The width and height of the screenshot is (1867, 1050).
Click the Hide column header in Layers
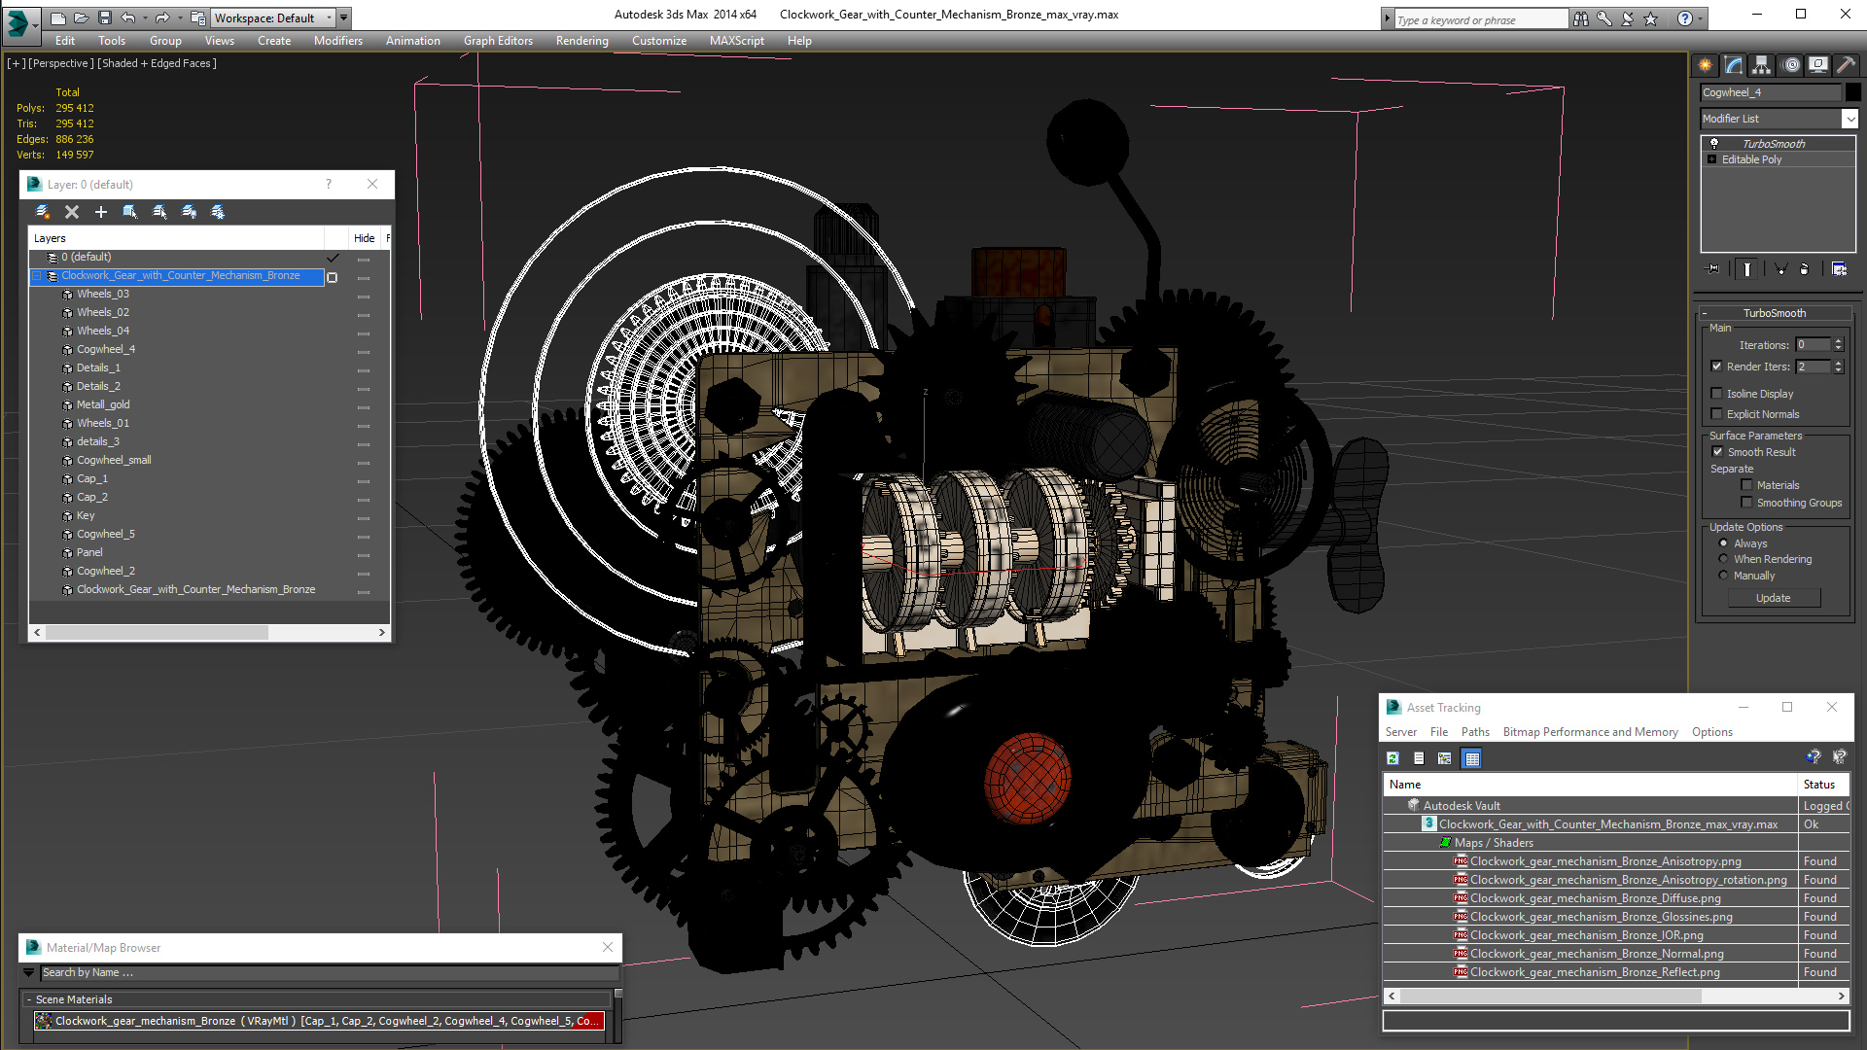(x=364, y=238)
